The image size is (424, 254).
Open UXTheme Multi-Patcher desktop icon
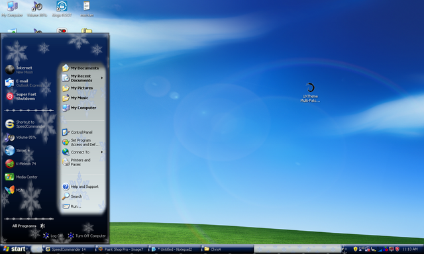pos(310,93)
